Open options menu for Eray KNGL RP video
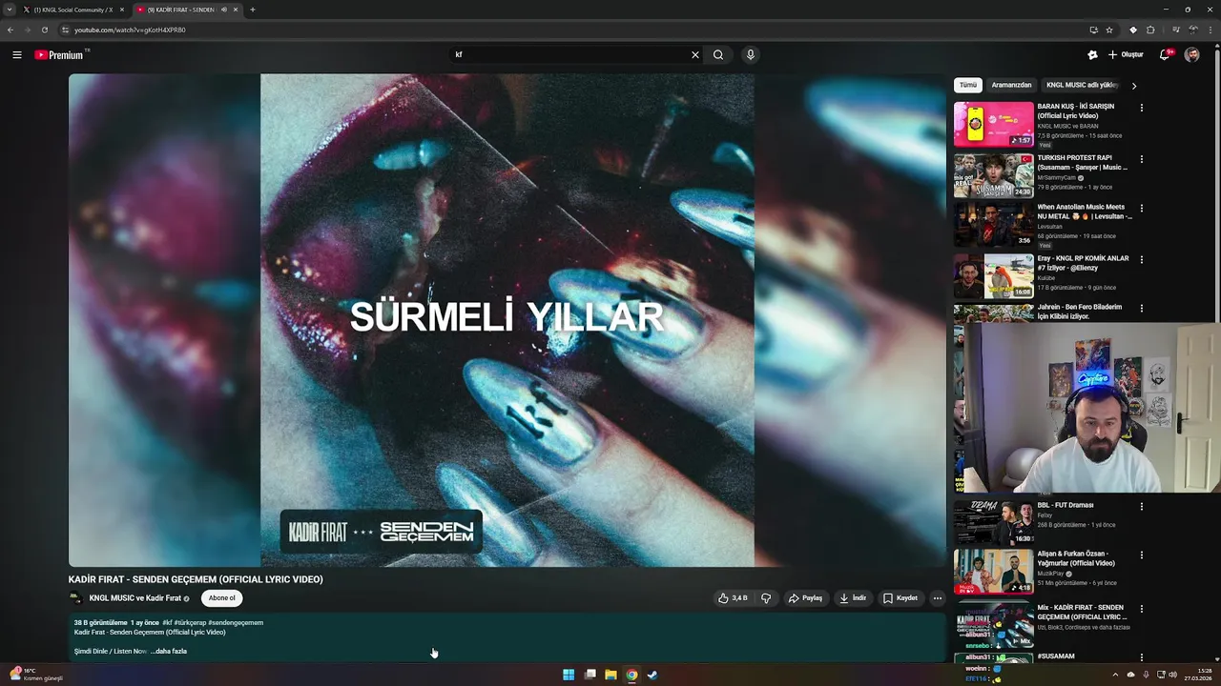This screenshot has width=1221, height=686. click(1141, 259)
